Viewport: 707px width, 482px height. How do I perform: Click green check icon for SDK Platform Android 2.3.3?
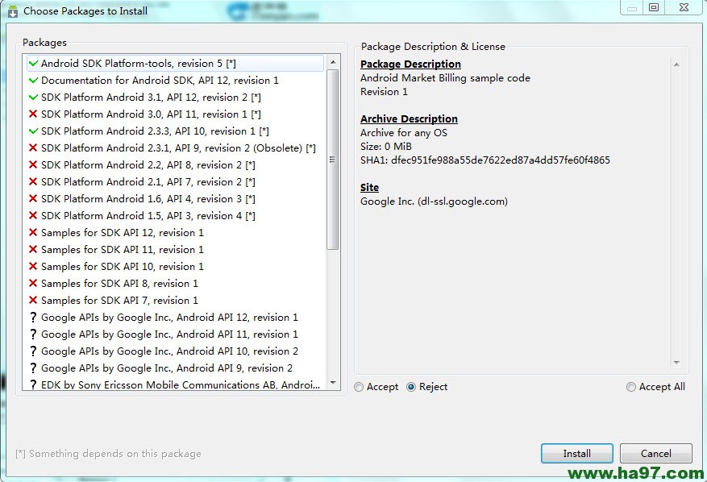[33, 131]
